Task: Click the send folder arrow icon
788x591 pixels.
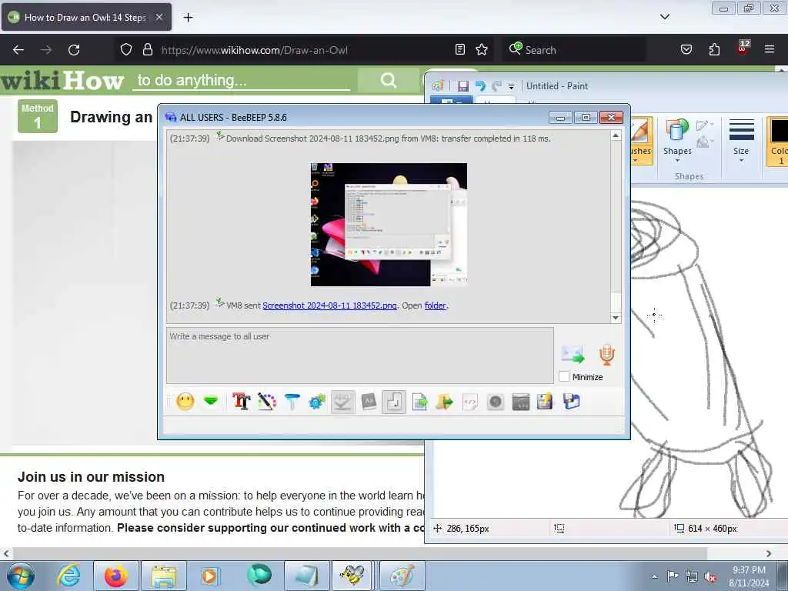Action: pyautogui.click(x=444, y=402)
